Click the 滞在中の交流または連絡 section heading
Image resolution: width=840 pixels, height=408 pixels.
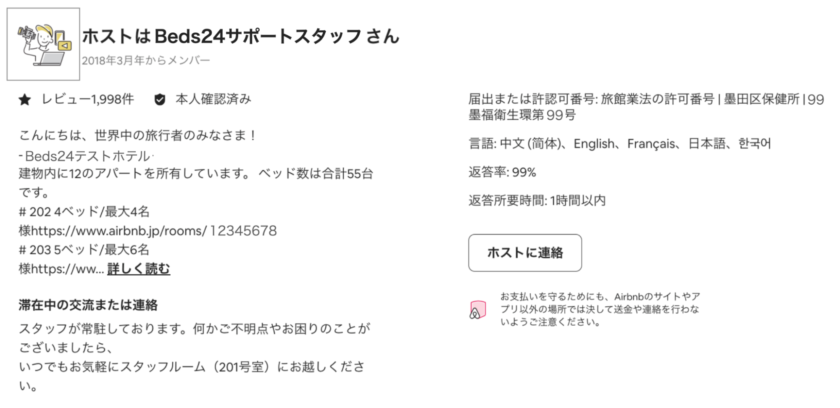88,305
